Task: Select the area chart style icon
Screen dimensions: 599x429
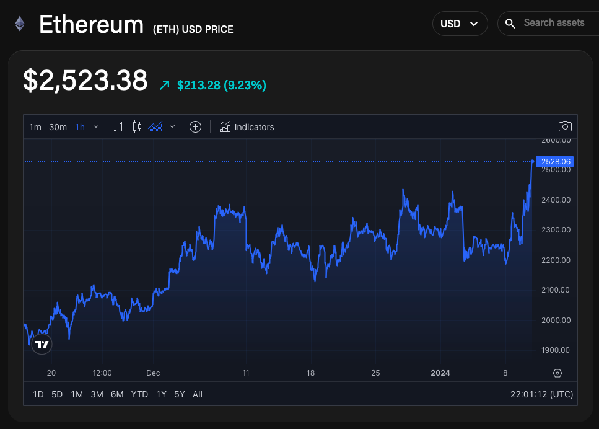Action: click(x=155, y=127)
